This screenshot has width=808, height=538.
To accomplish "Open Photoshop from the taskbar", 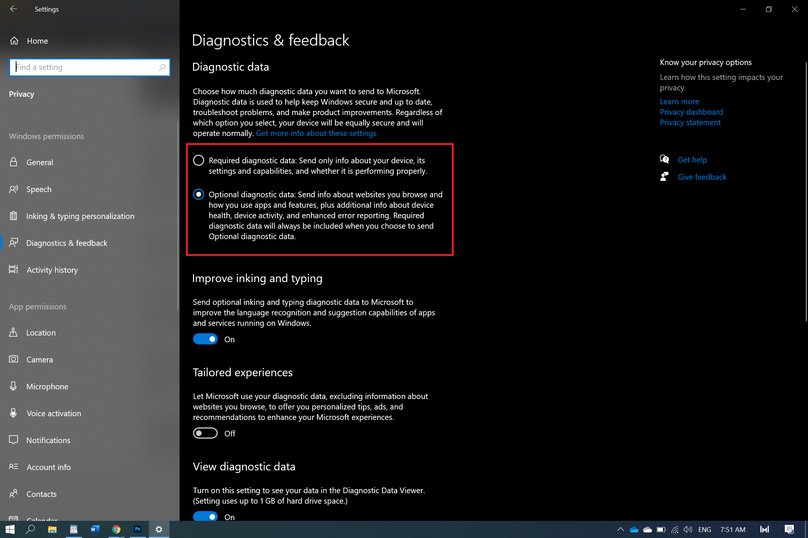I will pos(138,529).
